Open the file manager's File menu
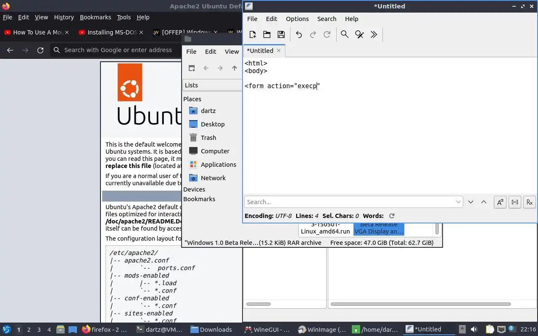538x336 pixels. (191, 51)
